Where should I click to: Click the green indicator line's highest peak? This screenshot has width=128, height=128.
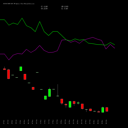coord(22,18)
